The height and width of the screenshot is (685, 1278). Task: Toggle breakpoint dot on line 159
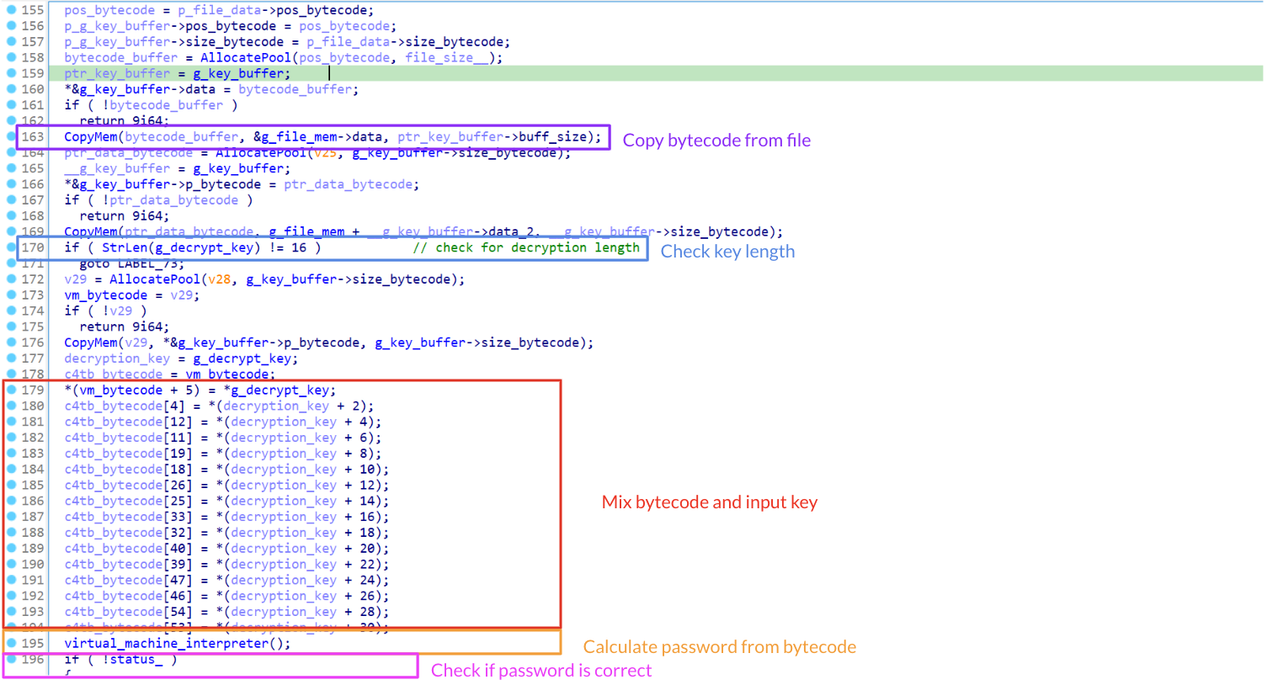[12, 73]
